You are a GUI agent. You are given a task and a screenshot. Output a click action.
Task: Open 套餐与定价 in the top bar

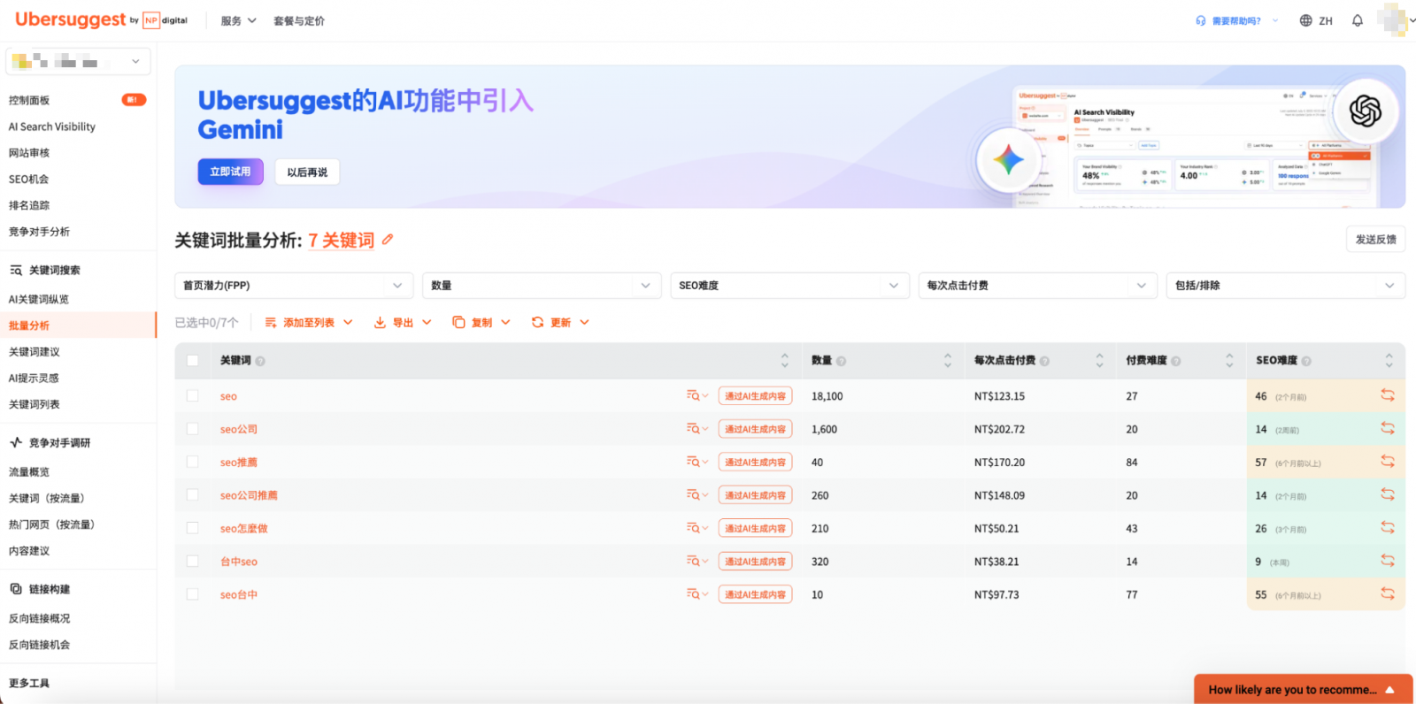coord(299,20)
